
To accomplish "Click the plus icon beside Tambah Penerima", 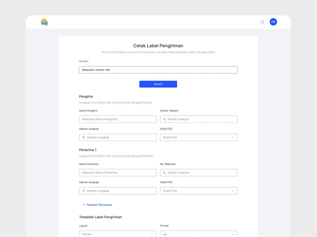I will pos(84,205).
